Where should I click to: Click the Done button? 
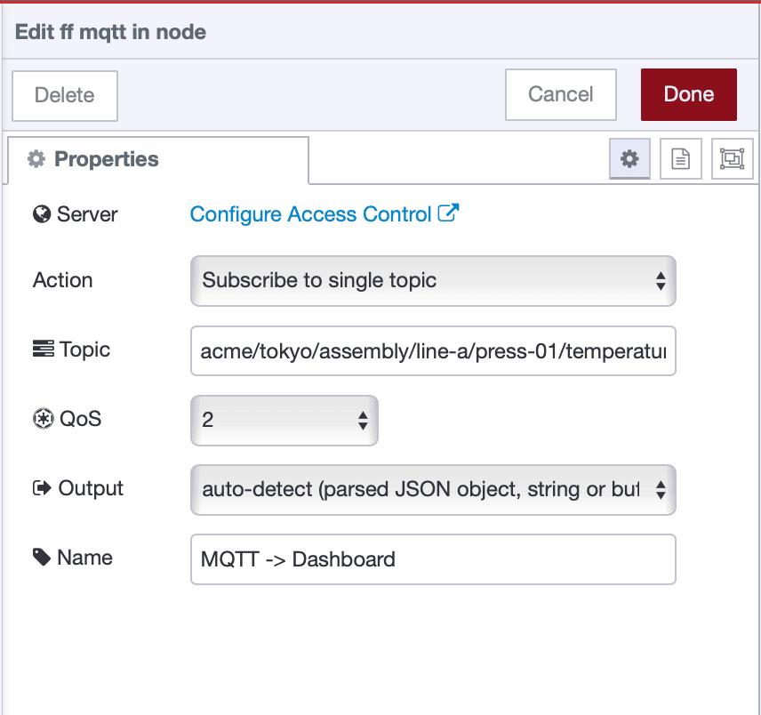688,94
